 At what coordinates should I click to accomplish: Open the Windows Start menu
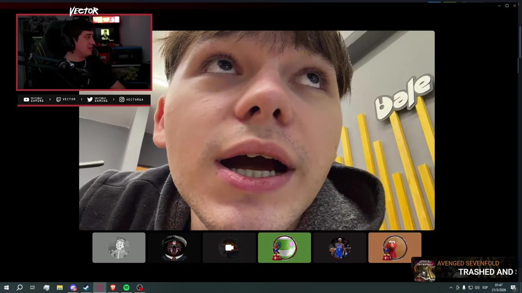click(6, 288)
